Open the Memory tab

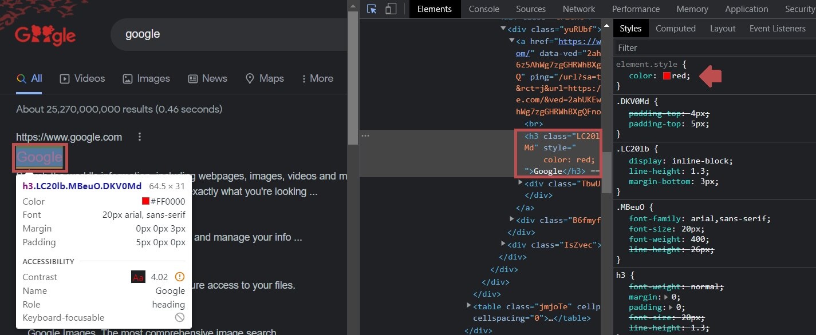(692, 9)
